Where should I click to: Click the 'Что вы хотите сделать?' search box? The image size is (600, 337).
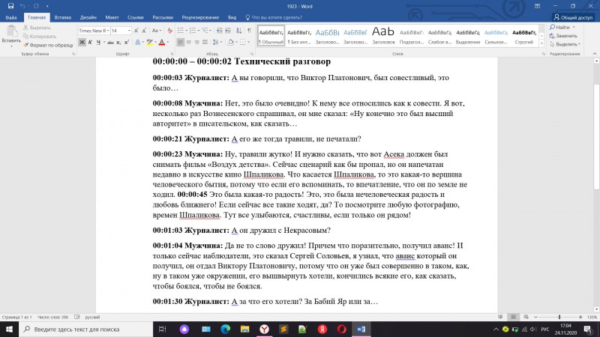[x=274, y=17]
